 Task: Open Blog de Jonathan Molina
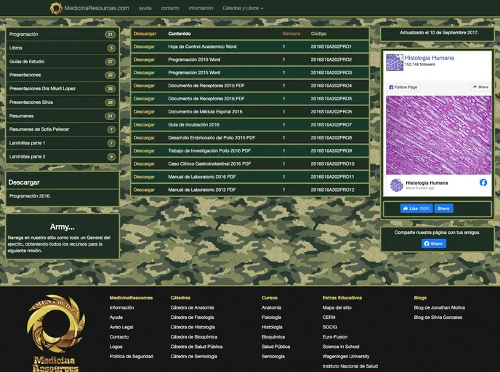point(439,307)
